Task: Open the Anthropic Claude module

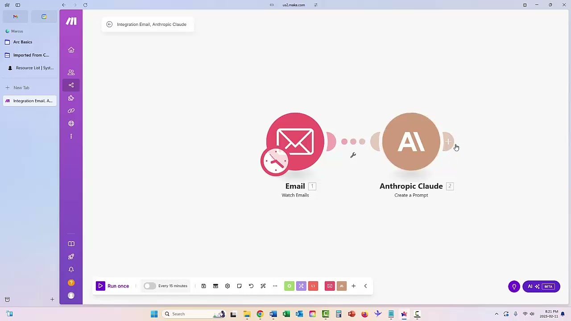Action: (411, 142)
